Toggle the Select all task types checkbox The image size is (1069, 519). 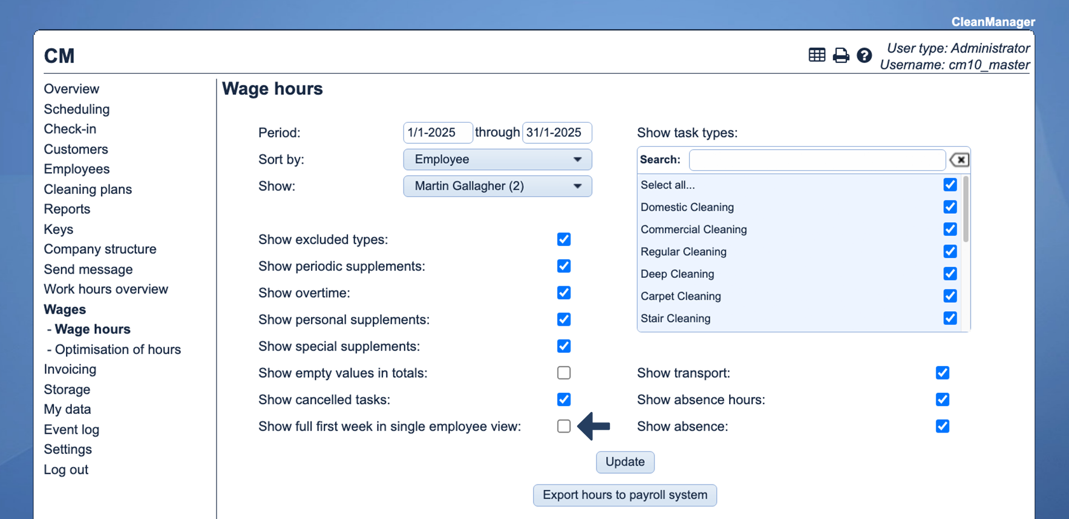pyautogui.click(x=950, y=185)
